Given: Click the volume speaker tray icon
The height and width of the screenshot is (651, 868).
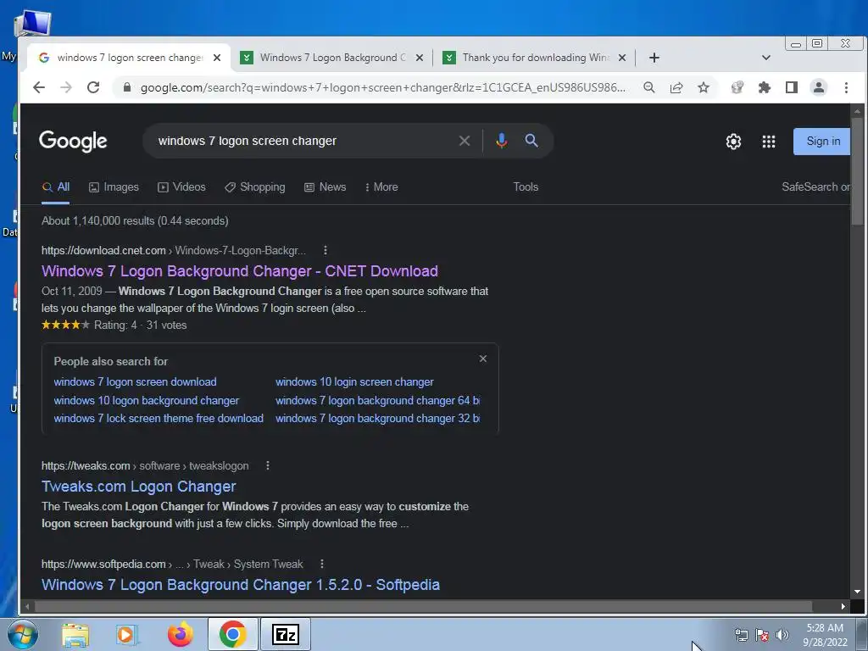Looking at the screenshot, I should click(x=782, y=635).
